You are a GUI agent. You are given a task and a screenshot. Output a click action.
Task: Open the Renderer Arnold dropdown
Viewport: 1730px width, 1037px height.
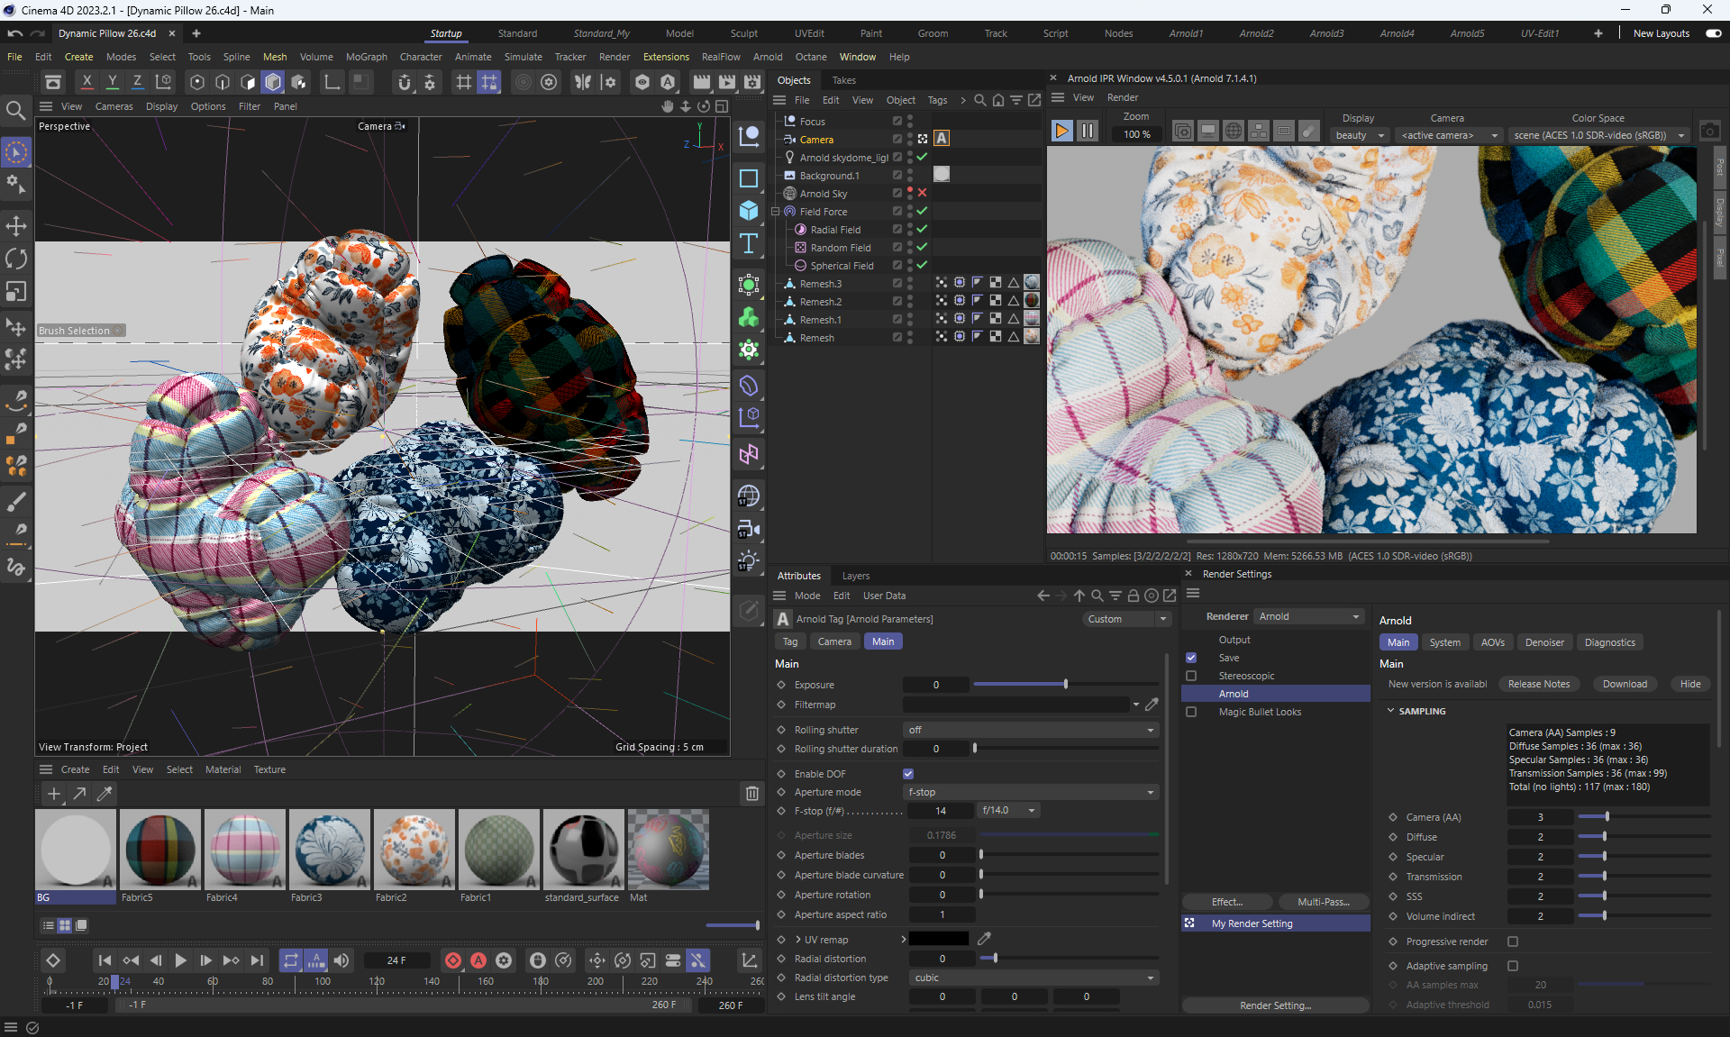1308,616
